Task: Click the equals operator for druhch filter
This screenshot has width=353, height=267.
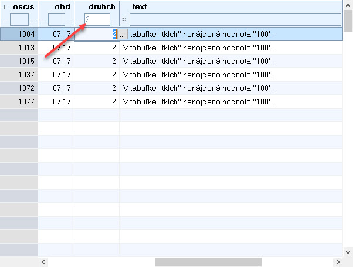Action: click(79, 20)
